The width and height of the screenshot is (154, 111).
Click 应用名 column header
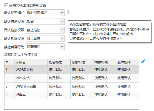[x=31, y=62]
